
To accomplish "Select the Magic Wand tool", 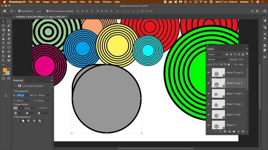I will pos(9,26).
